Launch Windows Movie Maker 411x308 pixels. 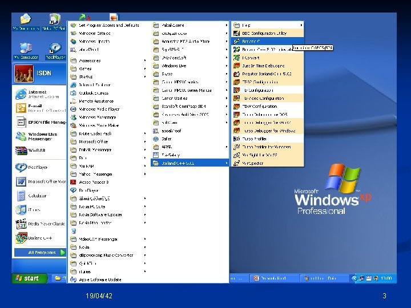108,125
